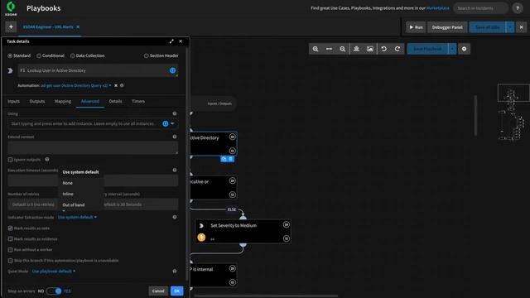Redo the last playbook change
This screenshot has width=530, height=298.
(397, 49)
